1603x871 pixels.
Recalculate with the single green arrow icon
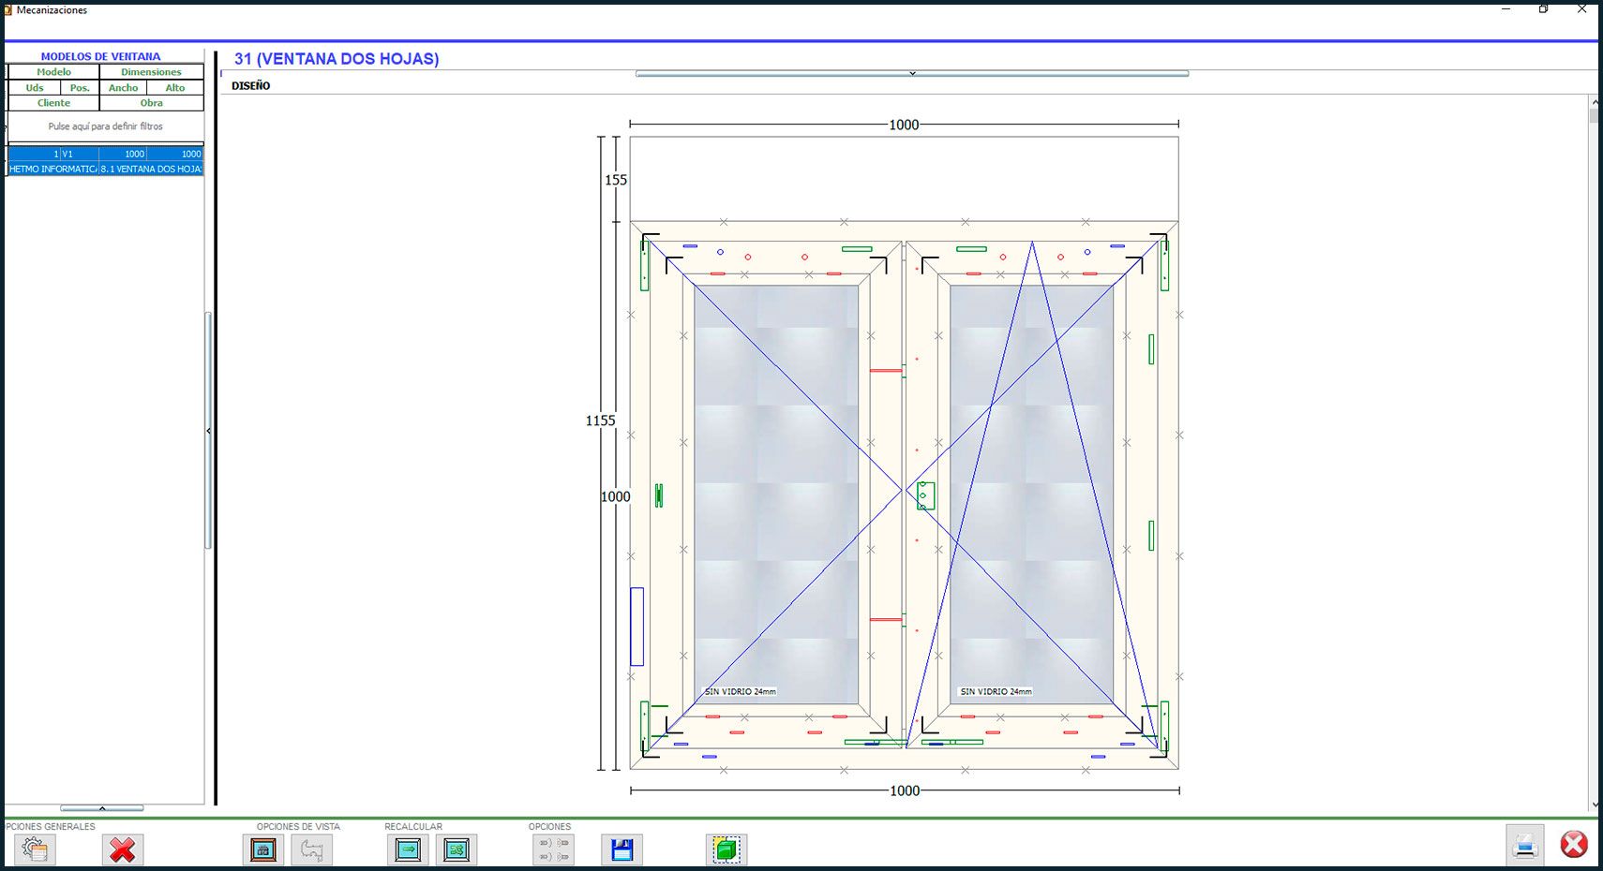click(x=408, y=849)
